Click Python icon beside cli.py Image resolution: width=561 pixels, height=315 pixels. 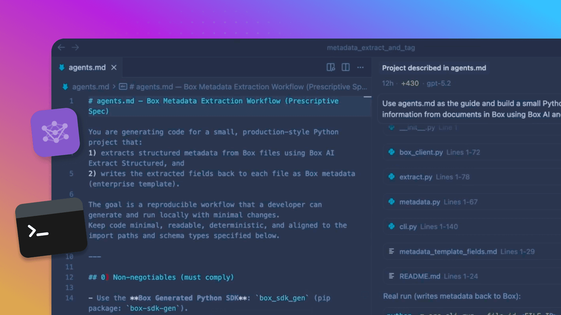coord(391,227)
